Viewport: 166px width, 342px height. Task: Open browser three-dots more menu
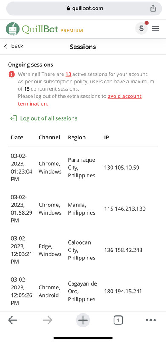tap(151, 320)
